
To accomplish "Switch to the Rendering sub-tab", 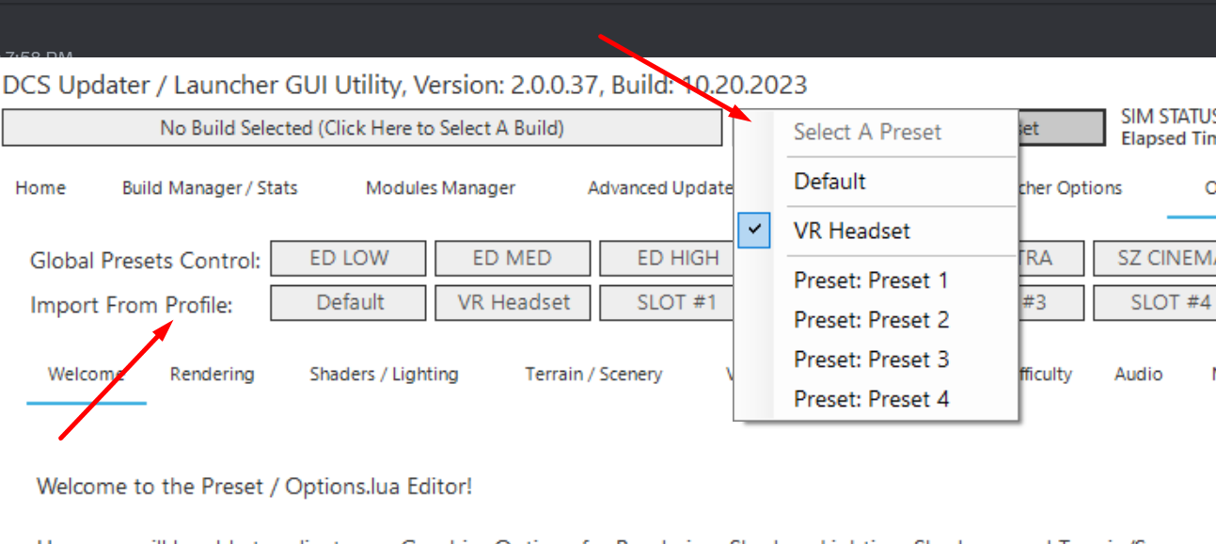I will (x=212, y=375).
